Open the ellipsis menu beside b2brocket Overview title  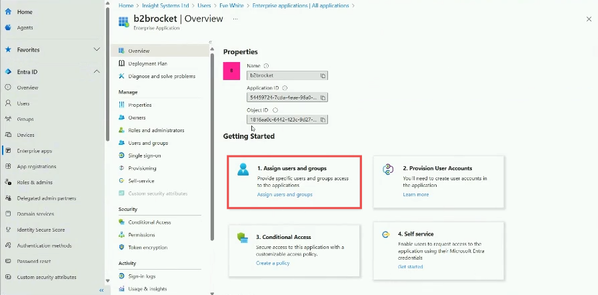coord(235,19)
